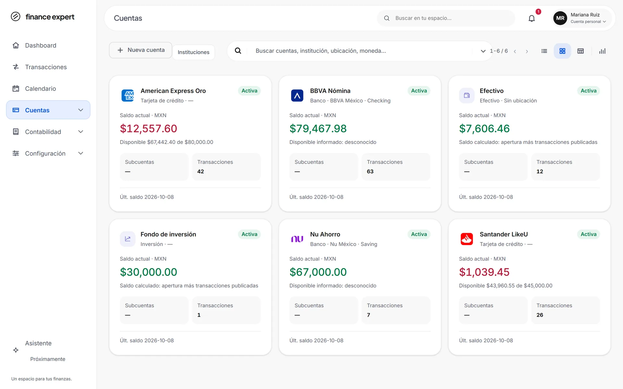Go to next page arrow
Image resolution: width=623 pixels, height=389 pixels.
(x=527, y=51)
